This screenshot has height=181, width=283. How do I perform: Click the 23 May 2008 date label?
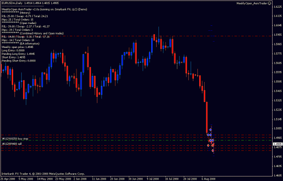coord(62,179)
